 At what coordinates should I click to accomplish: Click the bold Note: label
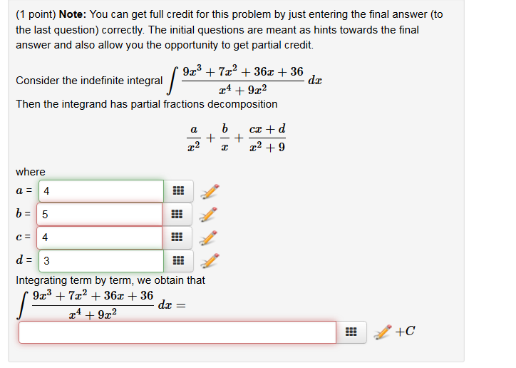73,14
